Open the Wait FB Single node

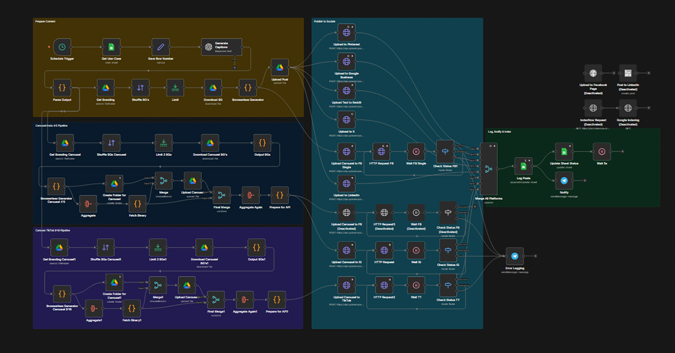(416, 151)
